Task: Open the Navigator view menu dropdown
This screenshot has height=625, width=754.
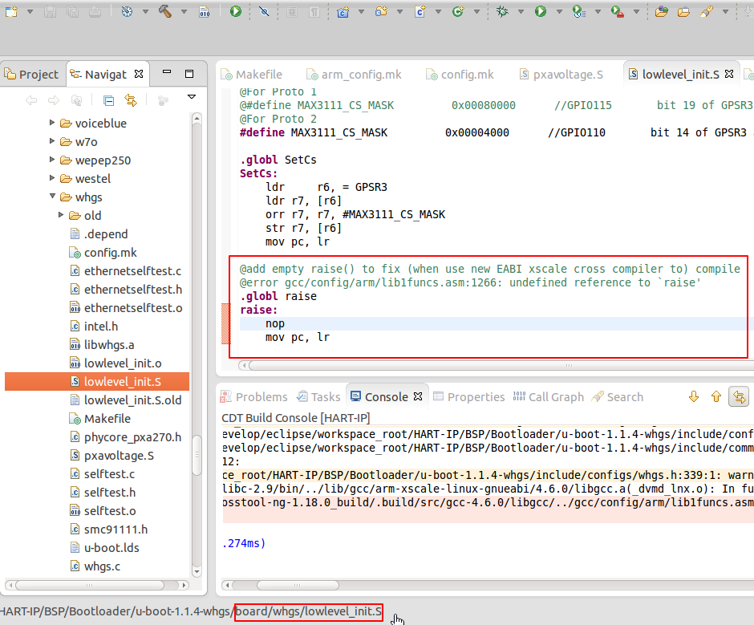Action: (192, 98)
